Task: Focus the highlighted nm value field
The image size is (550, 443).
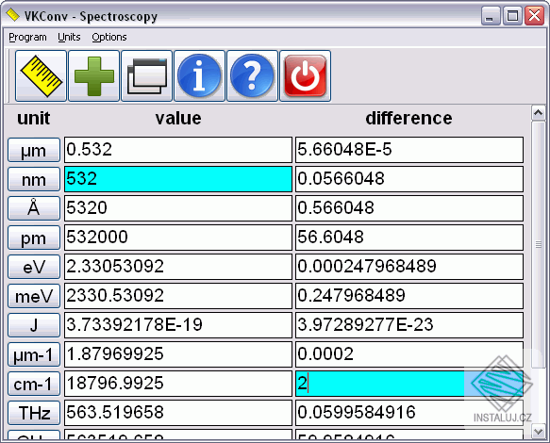Action: point(178,179)
